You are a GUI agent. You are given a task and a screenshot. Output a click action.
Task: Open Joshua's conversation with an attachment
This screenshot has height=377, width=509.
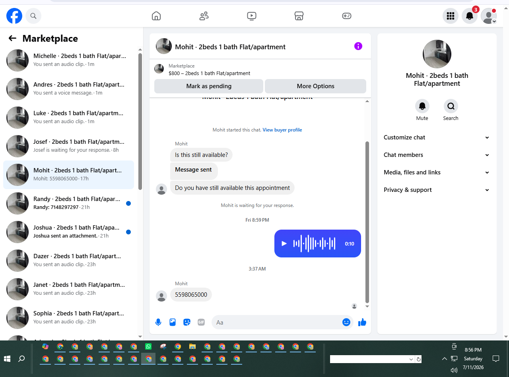tap(68, 232)
